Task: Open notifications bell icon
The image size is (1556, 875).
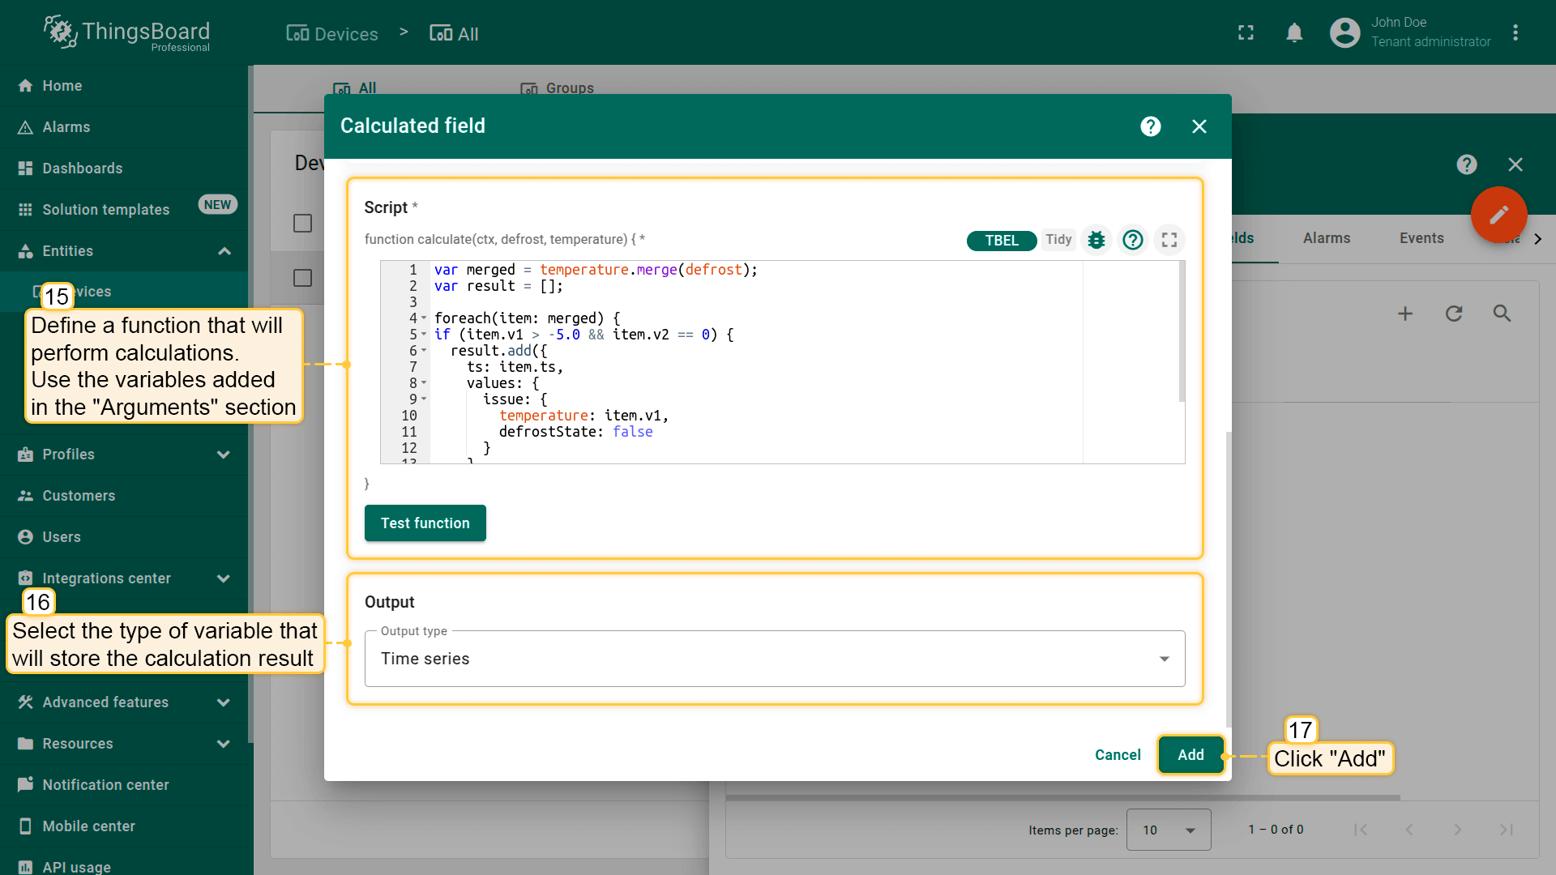Action: pyautogui.click(x=1294, y=33)
